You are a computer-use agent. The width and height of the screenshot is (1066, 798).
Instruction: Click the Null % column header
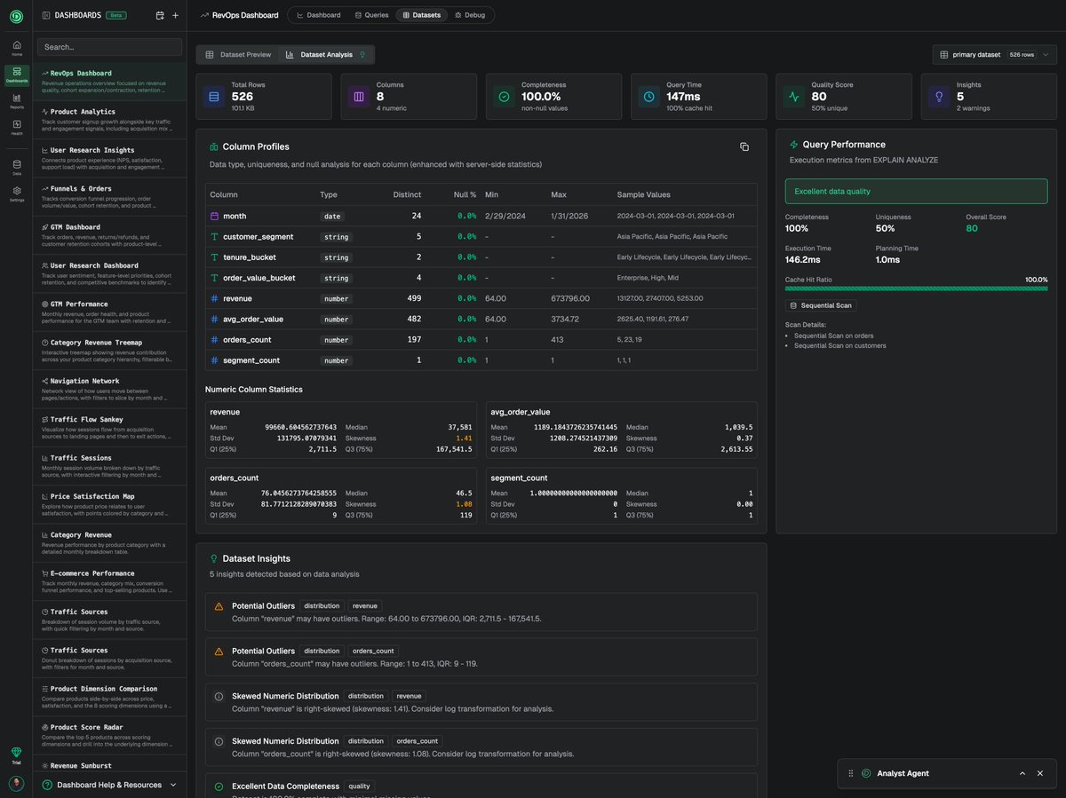coord(465,194)
